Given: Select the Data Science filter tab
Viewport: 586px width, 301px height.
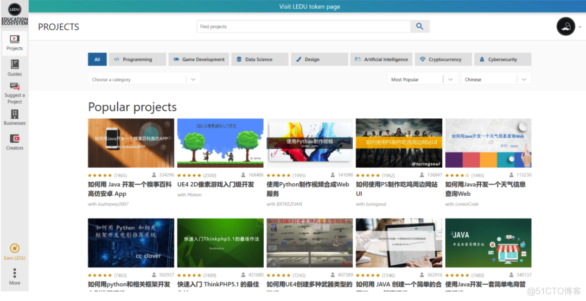Looking at the screenshot, I should coord(260,59).
